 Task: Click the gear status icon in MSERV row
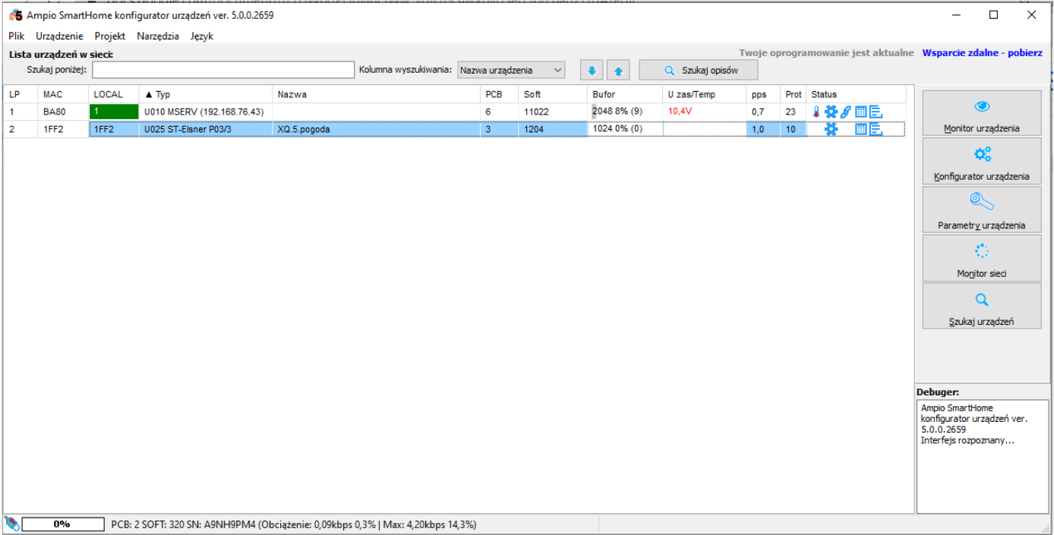(x=831, y=112)
